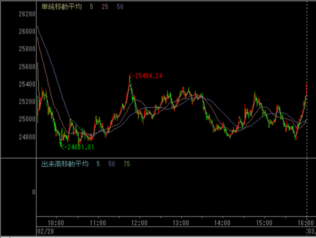Click the high price marker 25494.24
Screen dimensions: 316x238
coord(146,76)
